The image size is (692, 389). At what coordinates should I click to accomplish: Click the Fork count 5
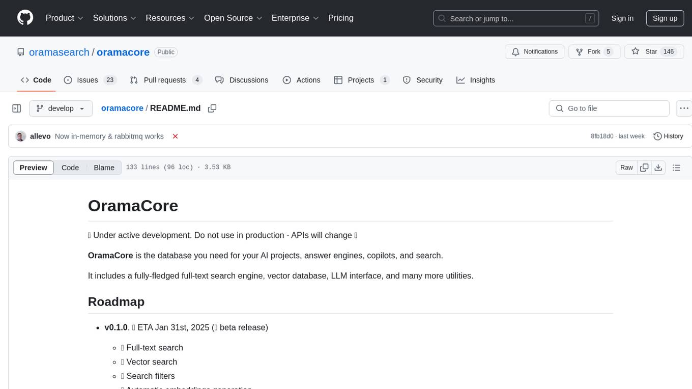point(608,51)
